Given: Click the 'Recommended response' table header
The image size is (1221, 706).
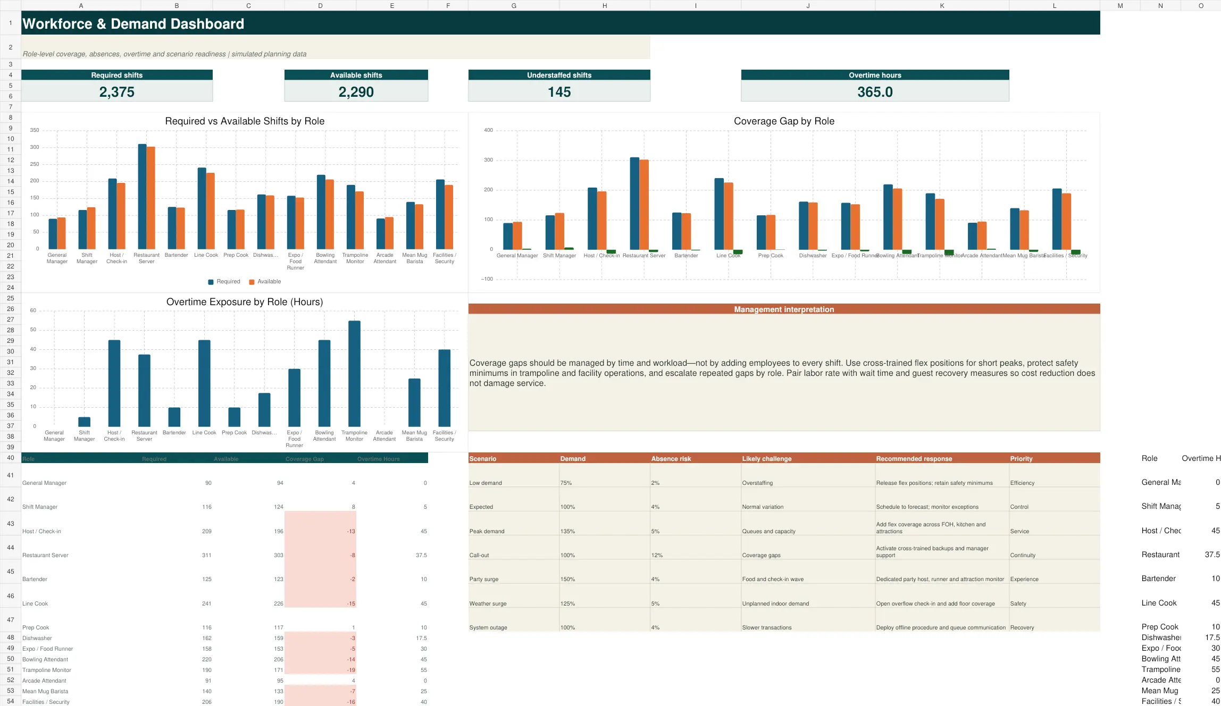Looking at the screenshot, I should click(x=942, y=458).
